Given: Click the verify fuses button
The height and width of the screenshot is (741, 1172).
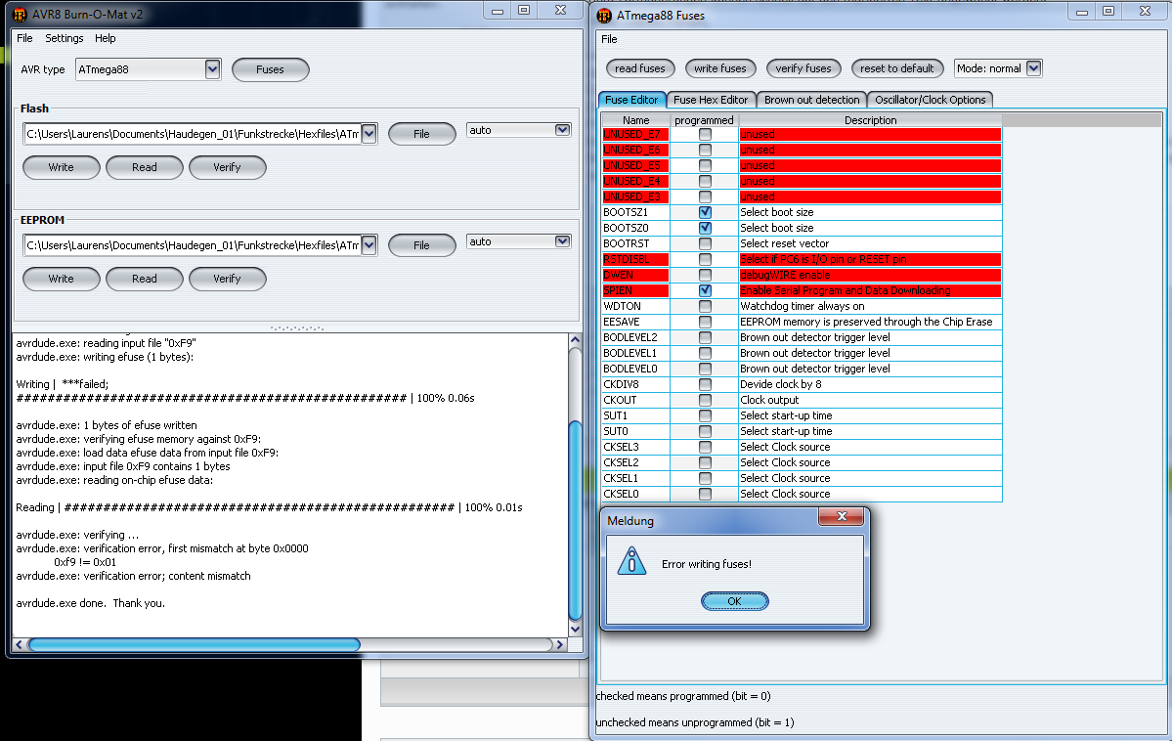Looking at the screenshot, I should tap(803, 68).
